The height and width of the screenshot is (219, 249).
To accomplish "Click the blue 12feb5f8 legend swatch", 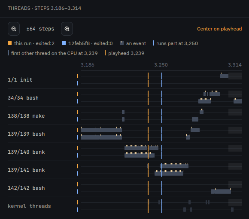I will point(64,43).
